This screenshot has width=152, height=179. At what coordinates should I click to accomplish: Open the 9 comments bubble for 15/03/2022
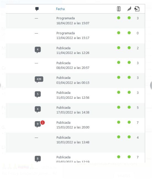[38, 124]
